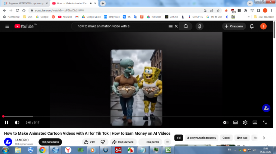The image size is (276, 154).
Task: Open Excel from the taskbar
Action: coord(168,150)
